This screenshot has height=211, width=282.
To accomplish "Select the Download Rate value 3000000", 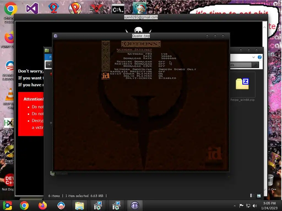I will coord(169,58).
